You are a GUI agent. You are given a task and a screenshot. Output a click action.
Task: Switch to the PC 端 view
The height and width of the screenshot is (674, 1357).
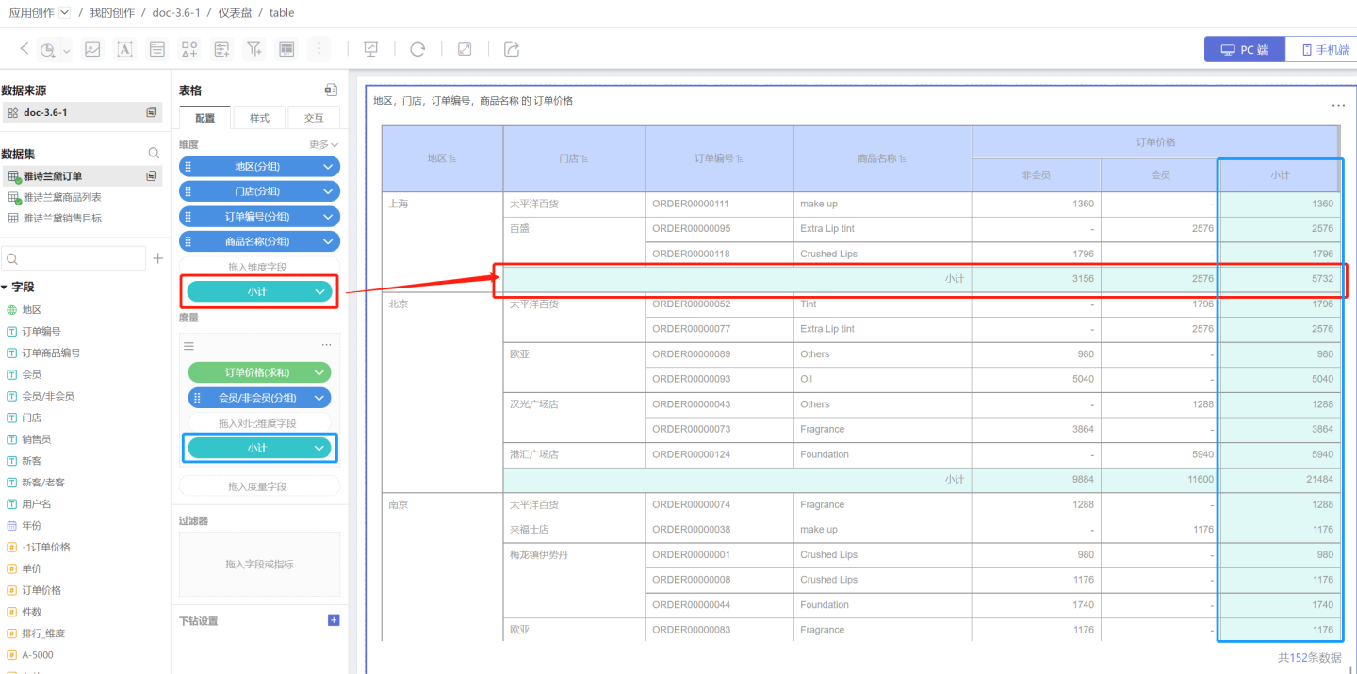click(1244, 50)
